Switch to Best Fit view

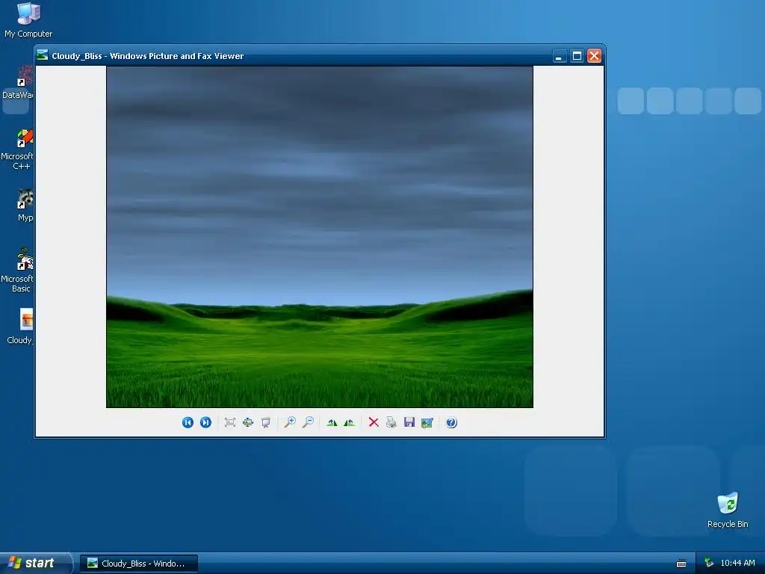230,422
